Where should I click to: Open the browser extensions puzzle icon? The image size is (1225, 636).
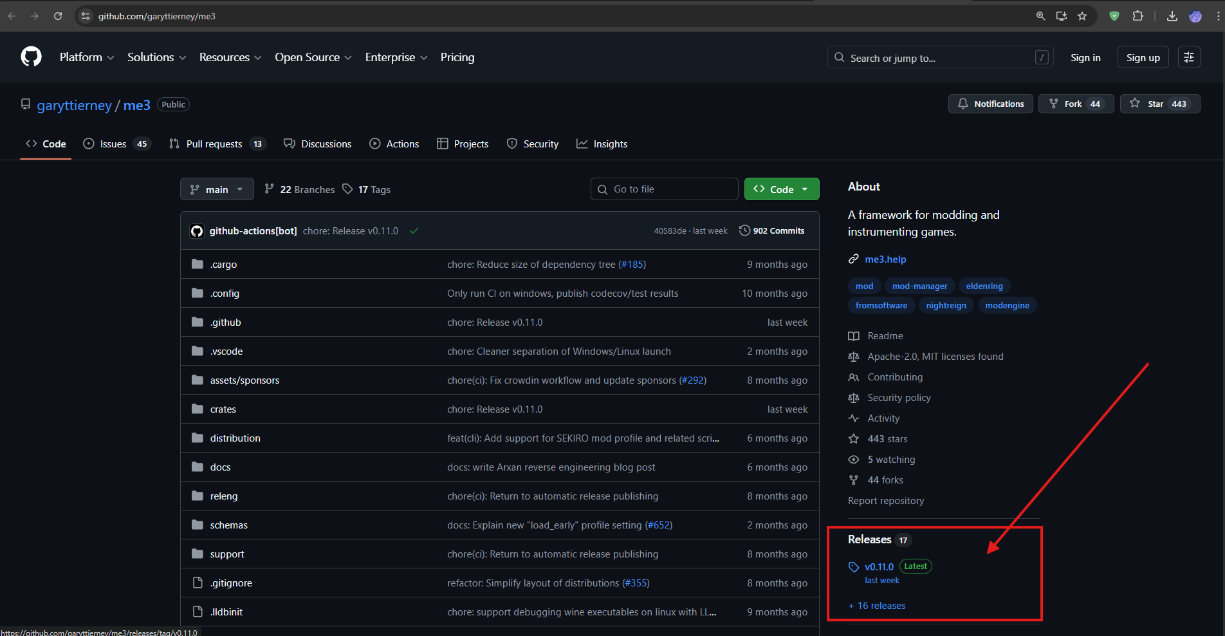pyautogui.click(x=1137, y=16)
